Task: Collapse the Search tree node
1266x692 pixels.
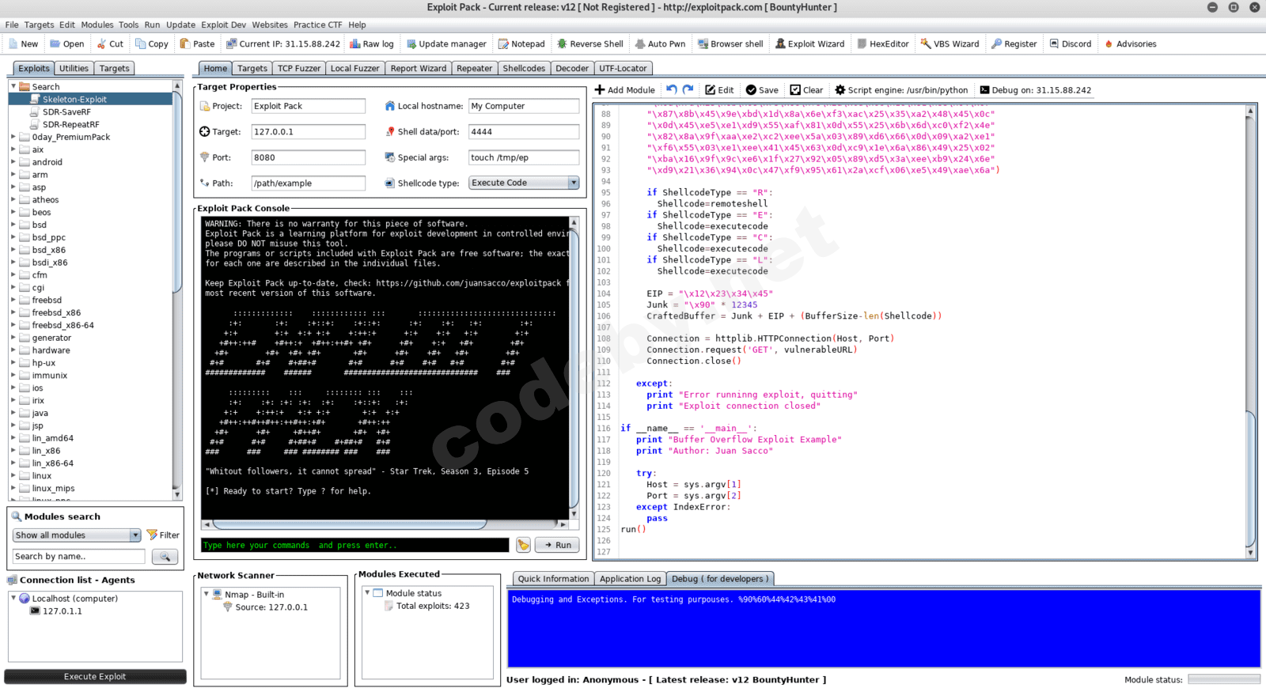Action: (x=13, y=86)
